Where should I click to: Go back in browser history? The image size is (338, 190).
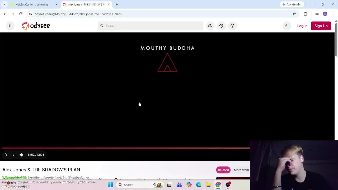[5, 14]
